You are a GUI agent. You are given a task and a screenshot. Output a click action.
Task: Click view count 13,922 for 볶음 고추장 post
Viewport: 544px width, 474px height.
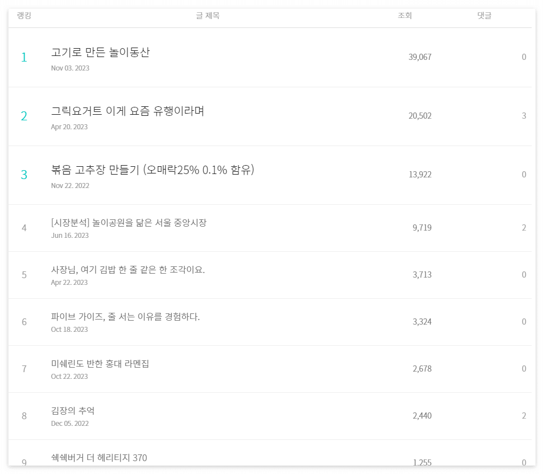[420, 175]
